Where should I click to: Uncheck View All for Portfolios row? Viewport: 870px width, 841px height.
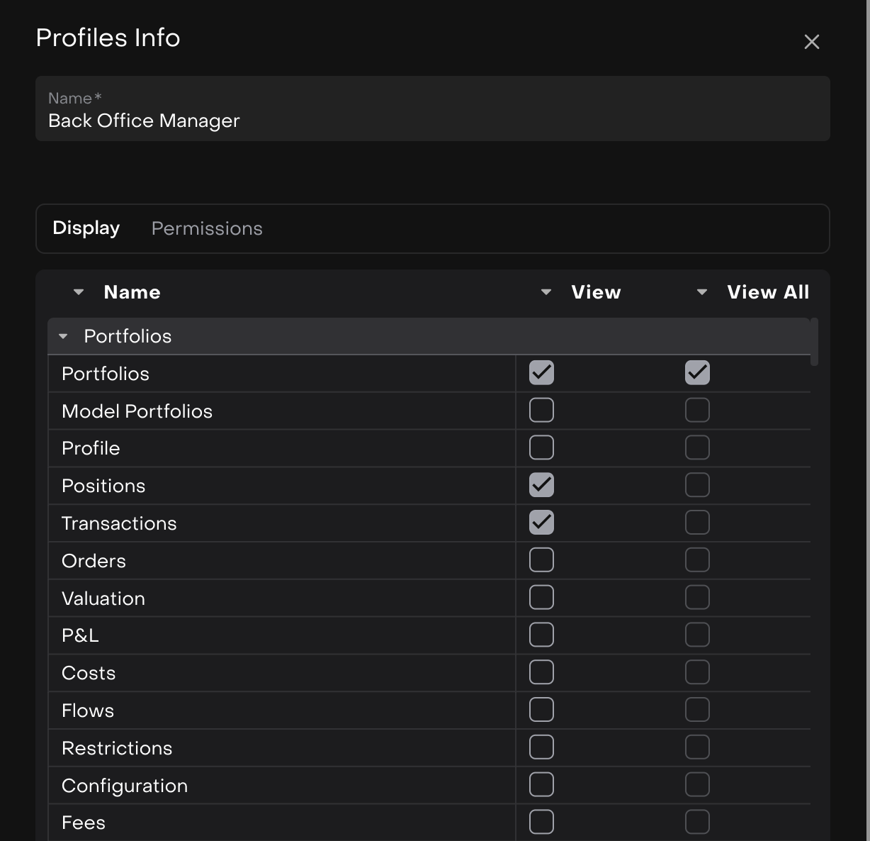[697, 373]
